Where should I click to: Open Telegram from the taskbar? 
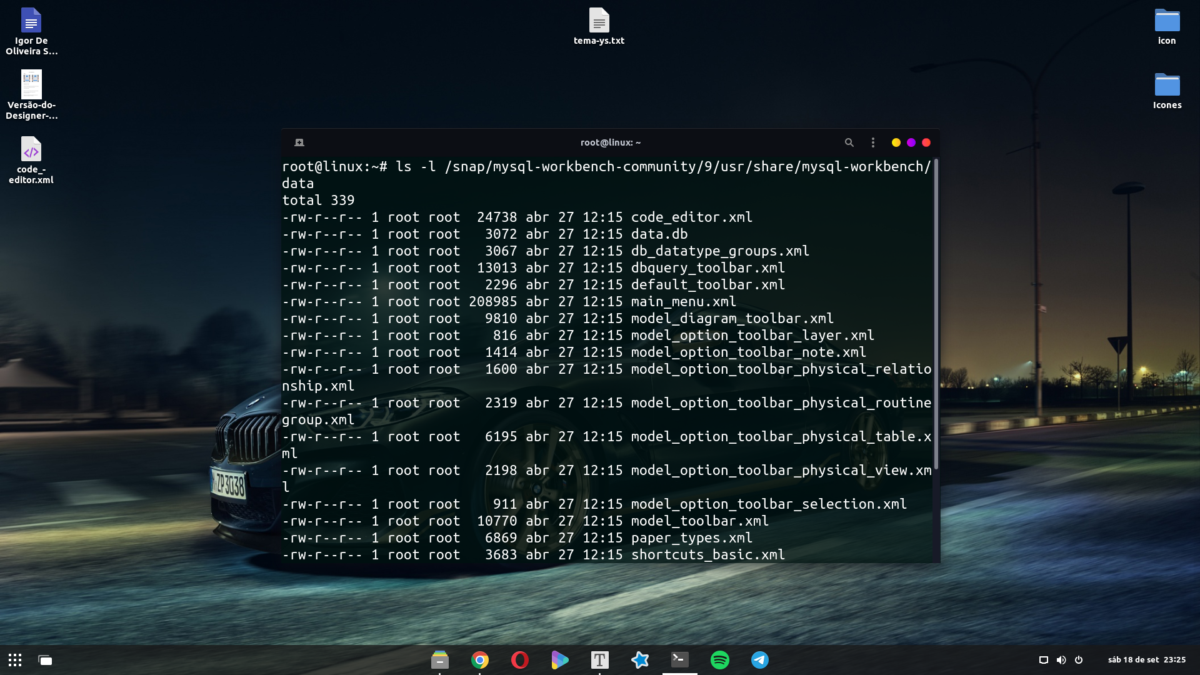pyautogui.click(x=760, y=660)
